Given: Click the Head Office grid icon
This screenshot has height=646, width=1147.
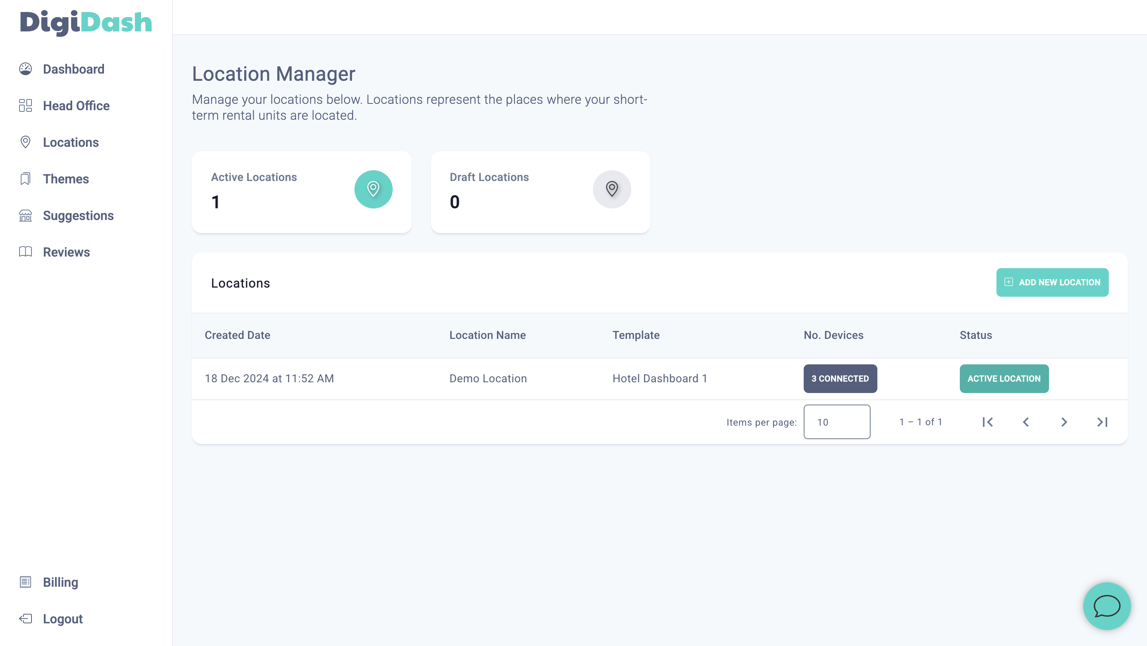Looking at the screenshot, I should pos(25,105).
